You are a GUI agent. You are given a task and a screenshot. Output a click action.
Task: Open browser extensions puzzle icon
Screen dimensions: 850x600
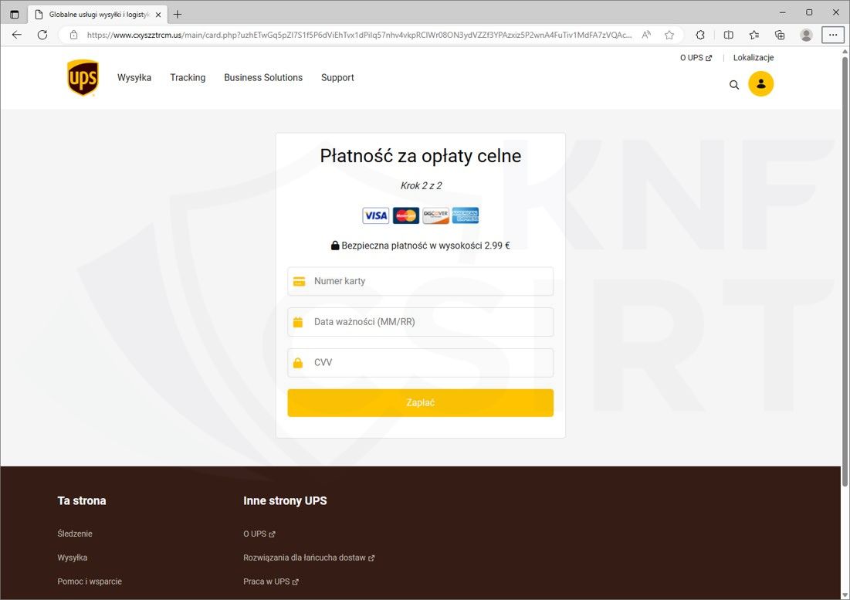coord(700,35)
